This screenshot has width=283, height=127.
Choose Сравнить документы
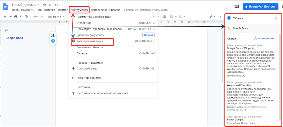[x=113, y=35]
